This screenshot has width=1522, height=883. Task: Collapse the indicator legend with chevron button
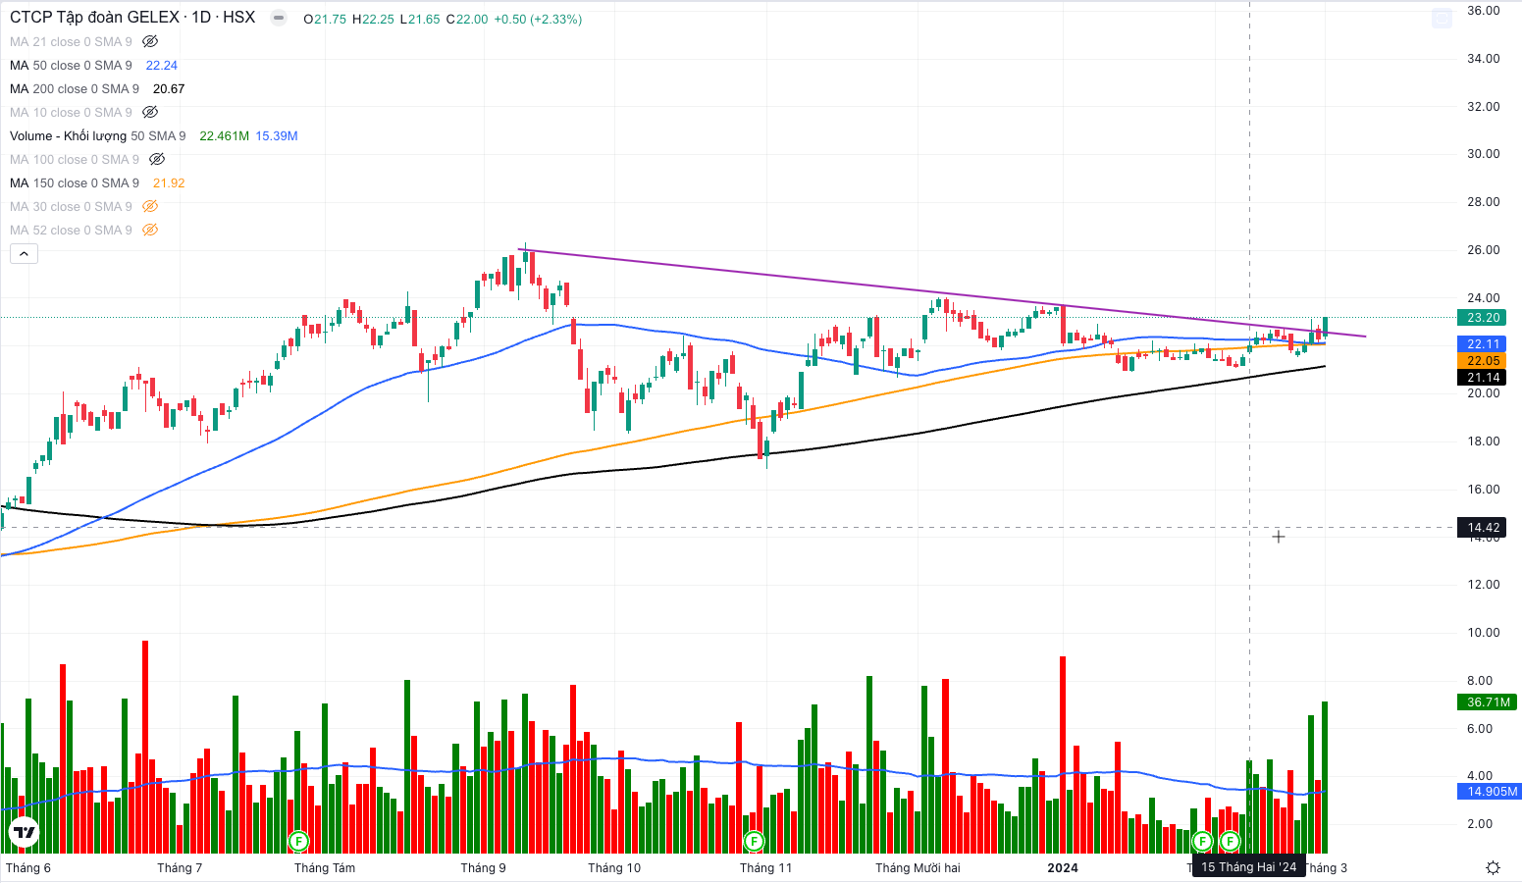[24, 253]
